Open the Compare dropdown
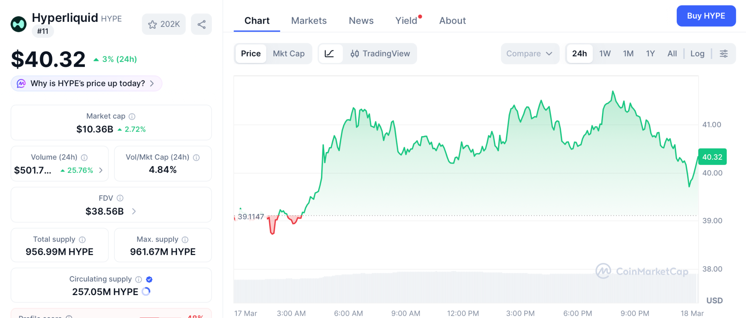The width and height of the screenshot is (746, 318). coord(529,54)
